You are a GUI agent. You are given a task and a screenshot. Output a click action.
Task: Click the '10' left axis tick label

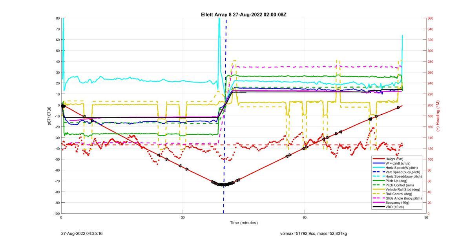click(58, 94)
